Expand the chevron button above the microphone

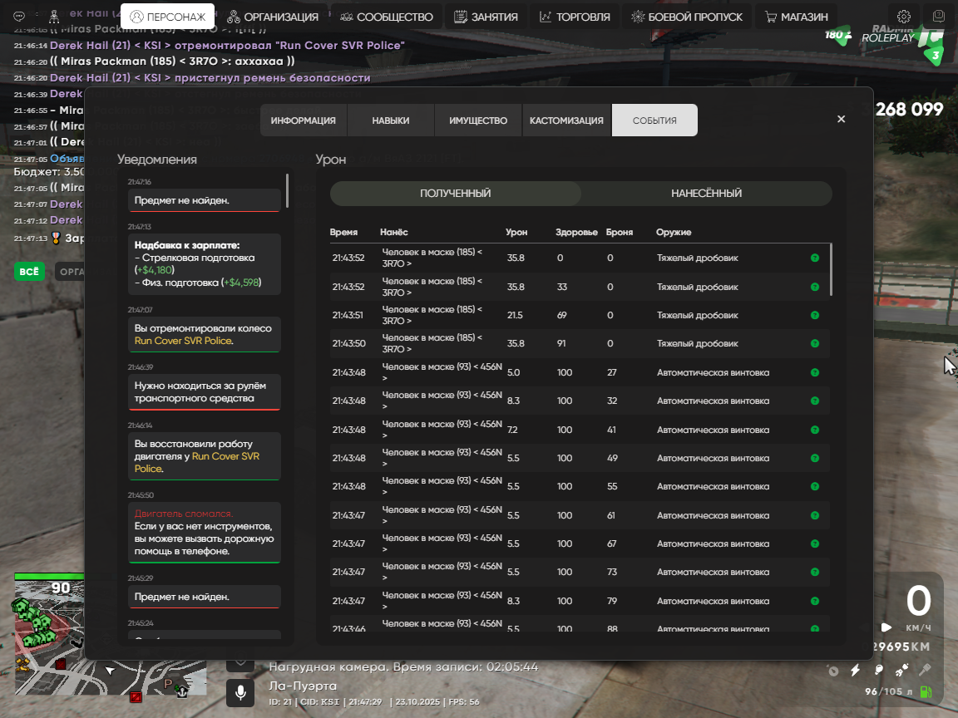click(x=240, y=661)
